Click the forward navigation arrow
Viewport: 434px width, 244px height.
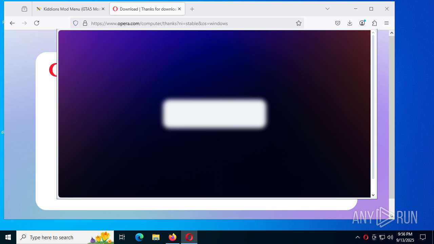[24, 23]
